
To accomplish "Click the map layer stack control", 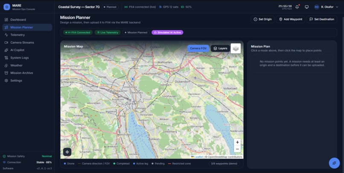I will pyautogui.click(x=236, y=48).
